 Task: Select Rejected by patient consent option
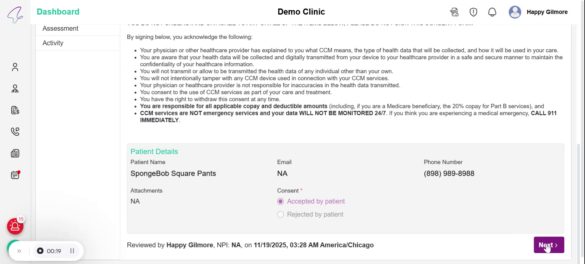(x=281, y=214)
